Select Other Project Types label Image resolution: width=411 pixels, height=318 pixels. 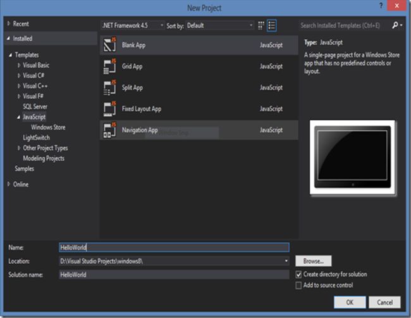[x=46, y=148]
